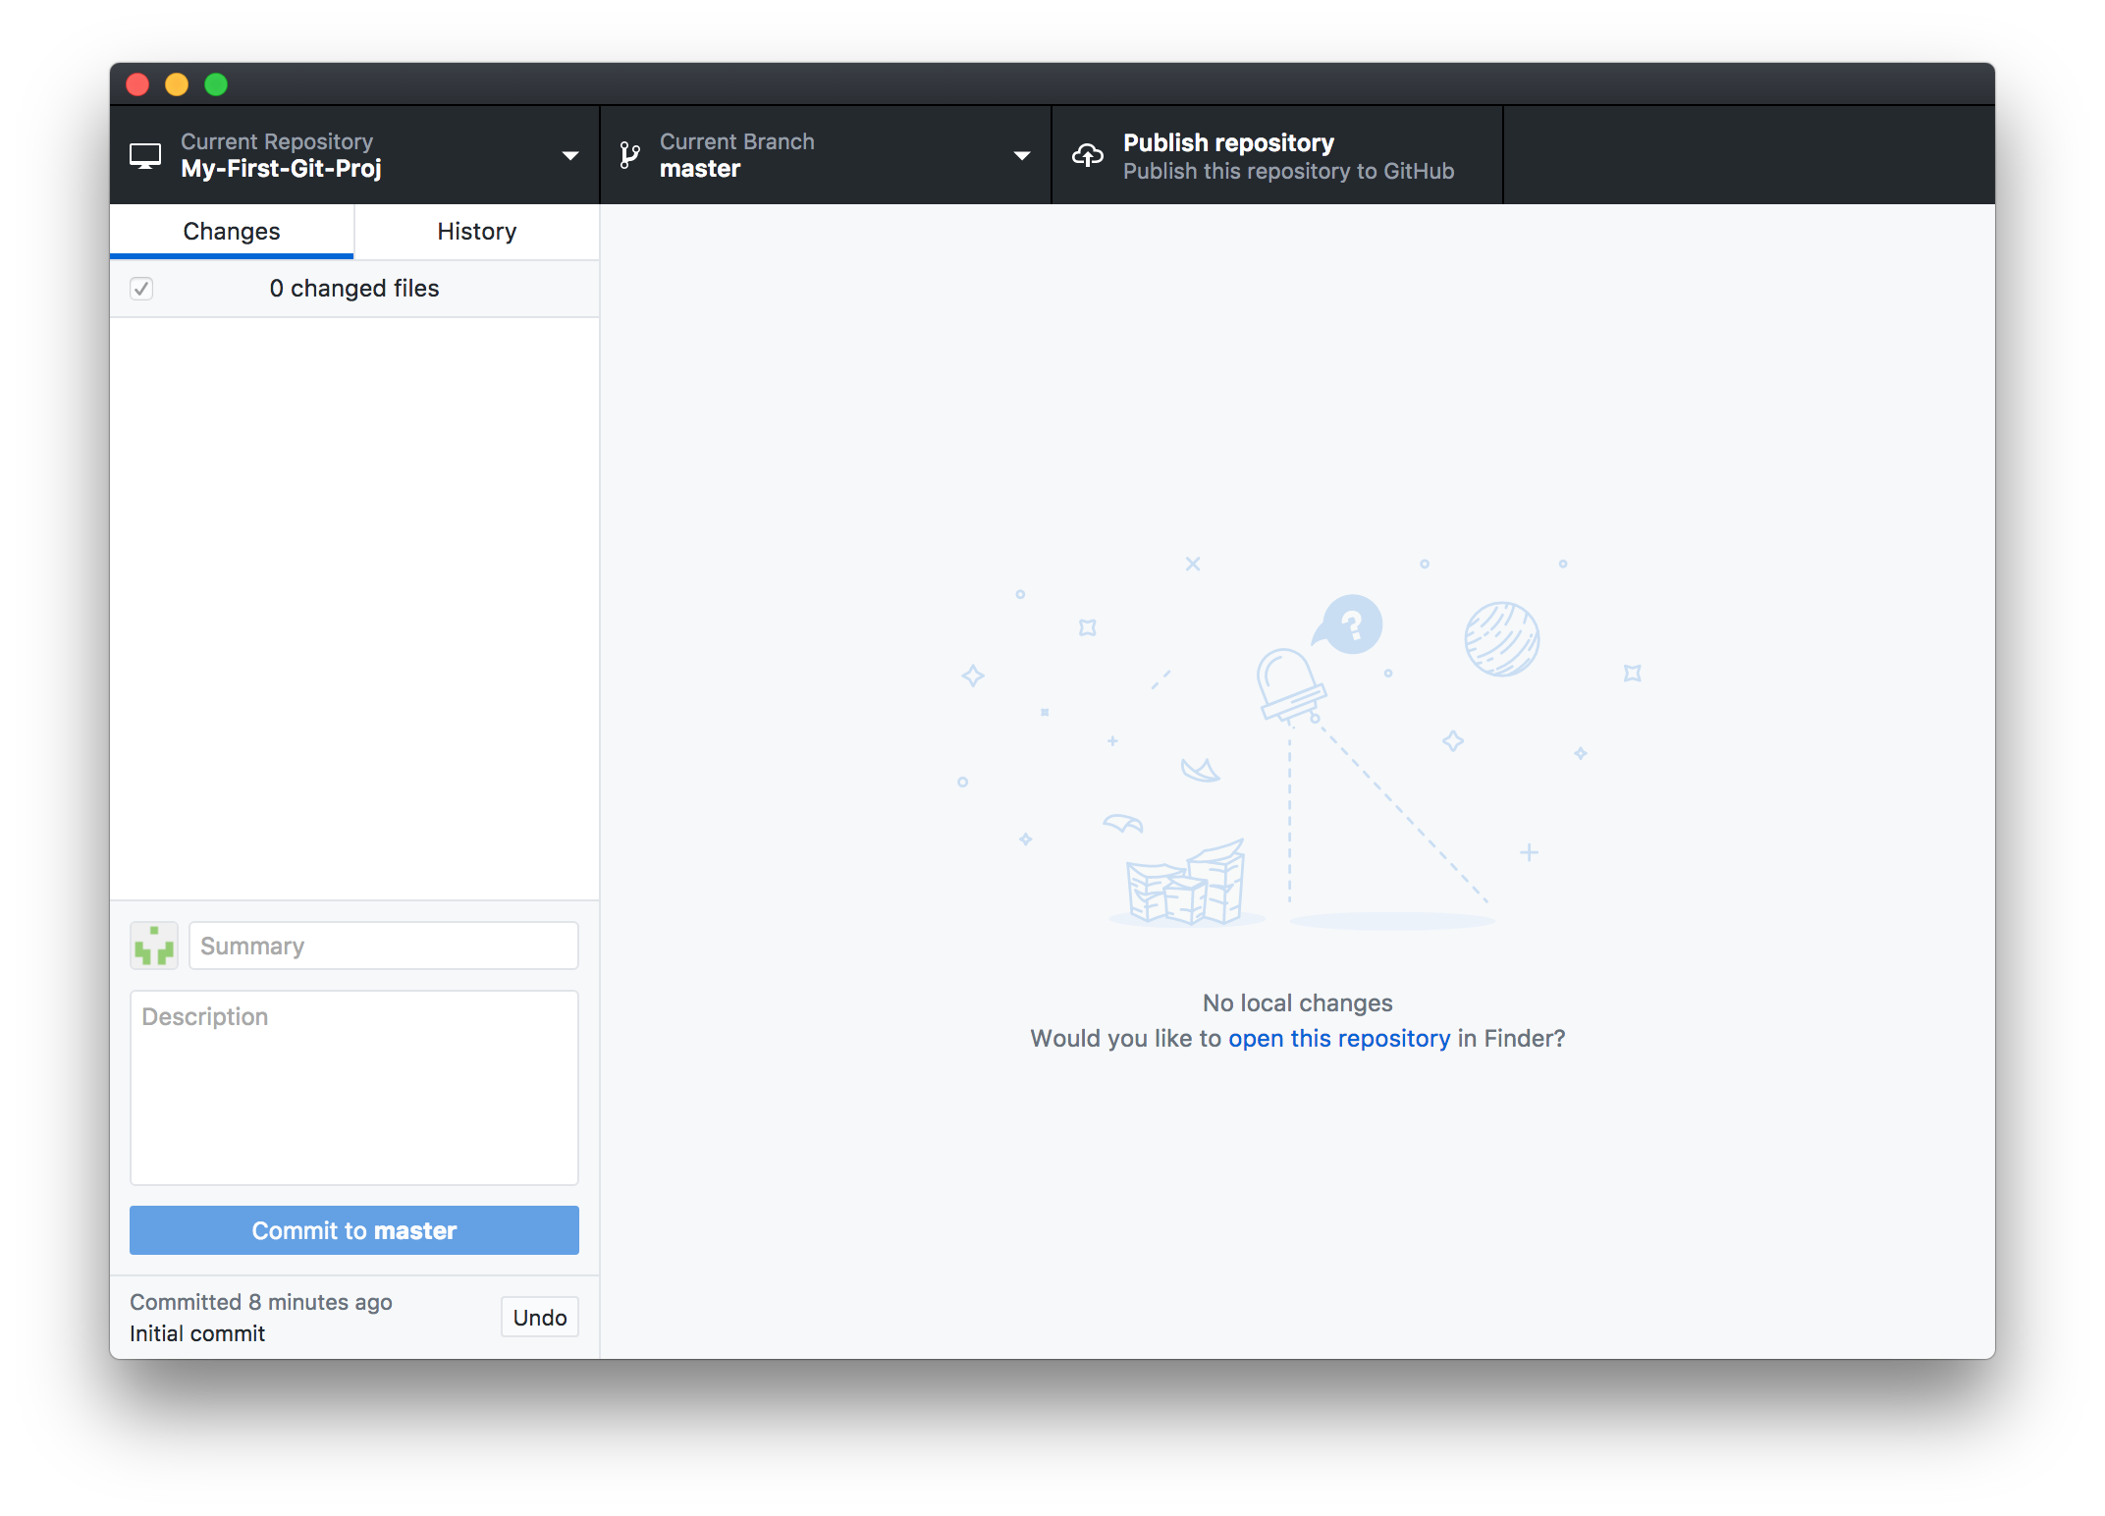Expand the Current Repository dropdown arrow
2105x1516 pixels.
[569, 156]
